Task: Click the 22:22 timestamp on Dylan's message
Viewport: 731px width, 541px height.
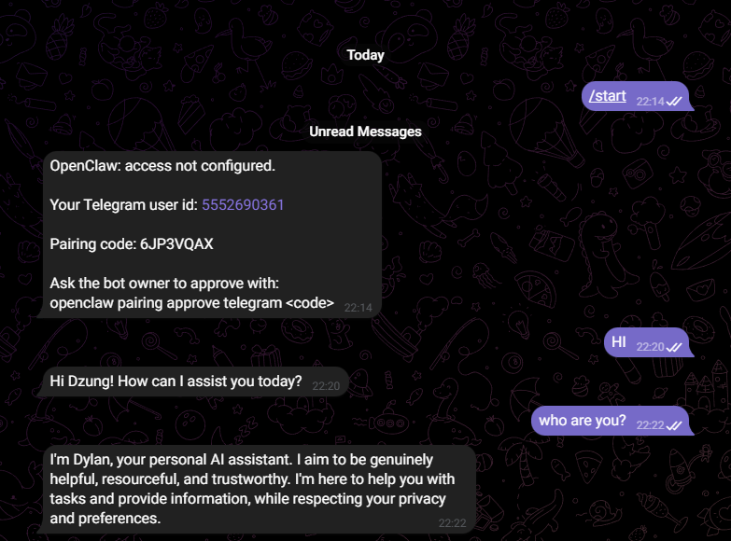Action: (452, 523)
